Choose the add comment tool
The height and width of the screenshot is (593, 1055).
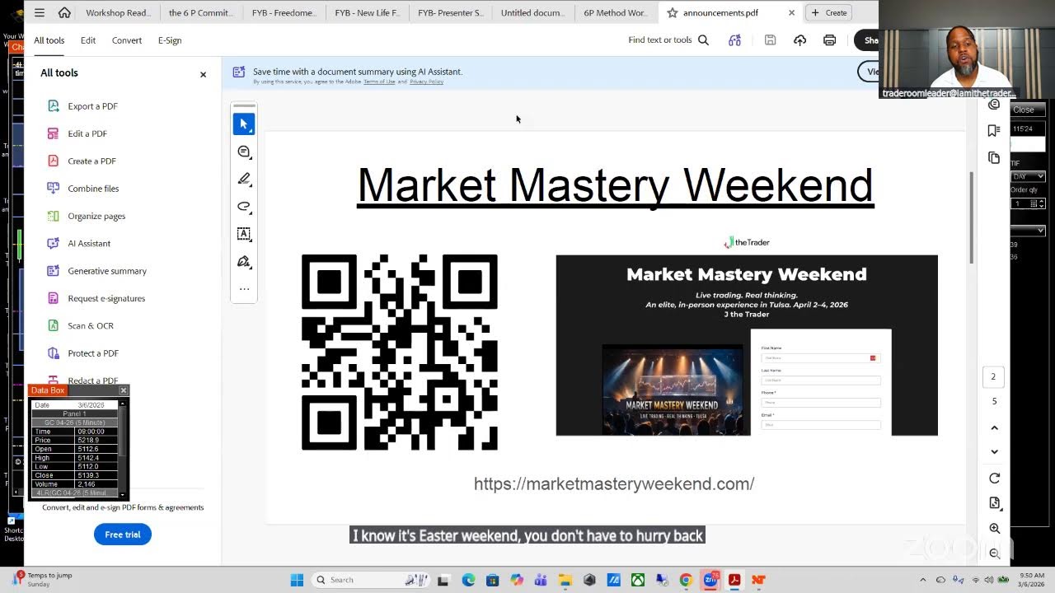pyautogui.click(x=243, y=152)
